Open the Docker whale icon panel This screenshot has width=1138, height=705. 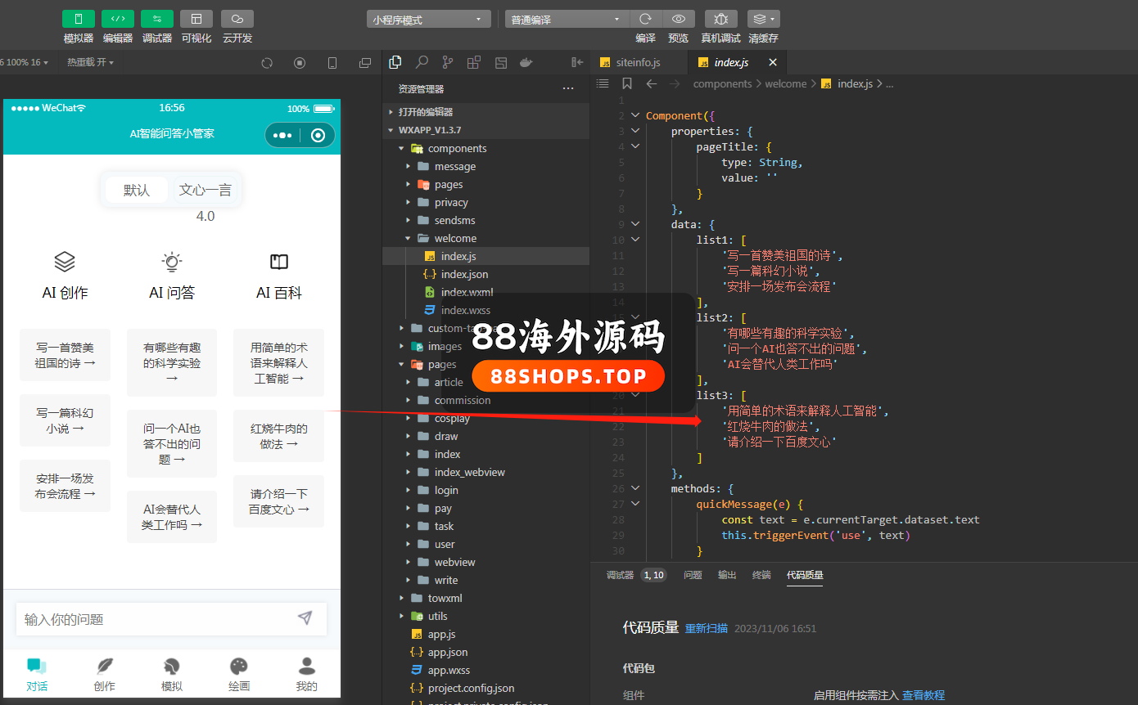coord(526,62)
